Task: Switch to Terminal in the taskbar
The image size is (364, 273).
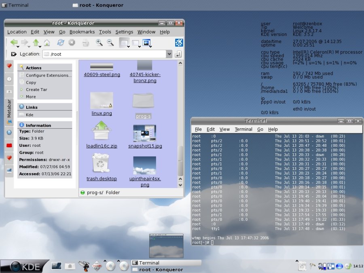Action: 167,263
